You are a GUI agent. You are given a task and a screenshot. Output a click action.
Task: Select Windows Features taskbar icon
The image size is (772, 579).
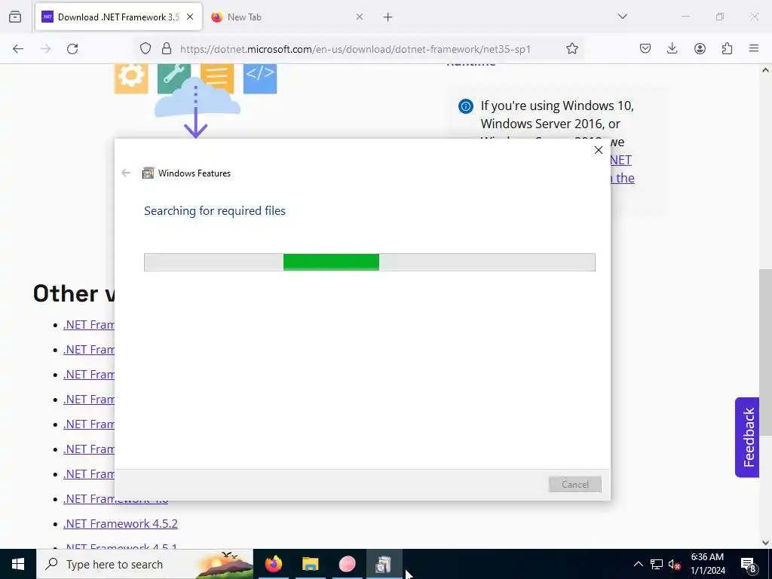(384, 564)
